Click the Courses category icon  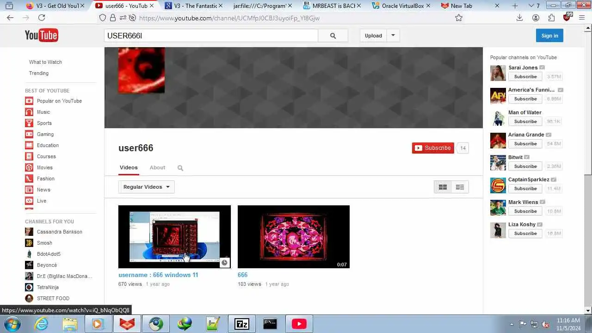pos(29,156)
